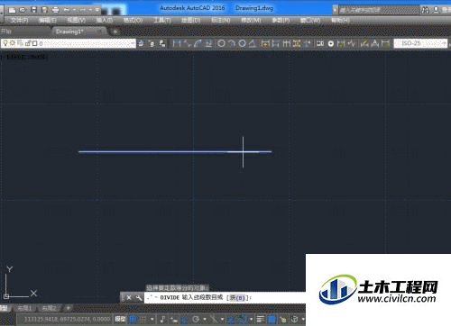Select the Arc Length dimension tool
Image resolution: width=451 pixels, height=326 pixels.
198,43
